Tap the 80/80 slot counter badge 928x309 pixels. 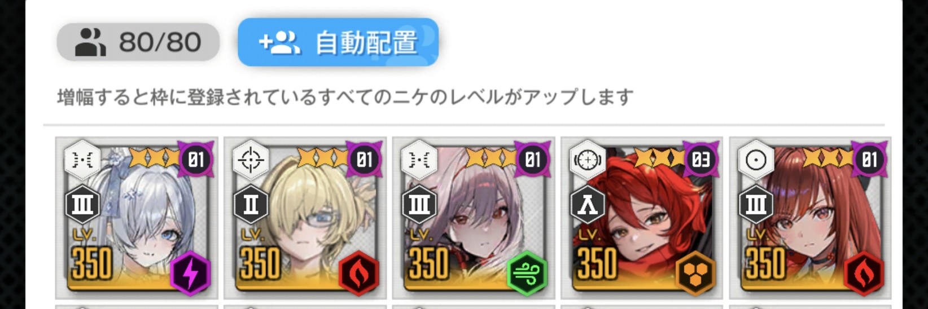138,42
